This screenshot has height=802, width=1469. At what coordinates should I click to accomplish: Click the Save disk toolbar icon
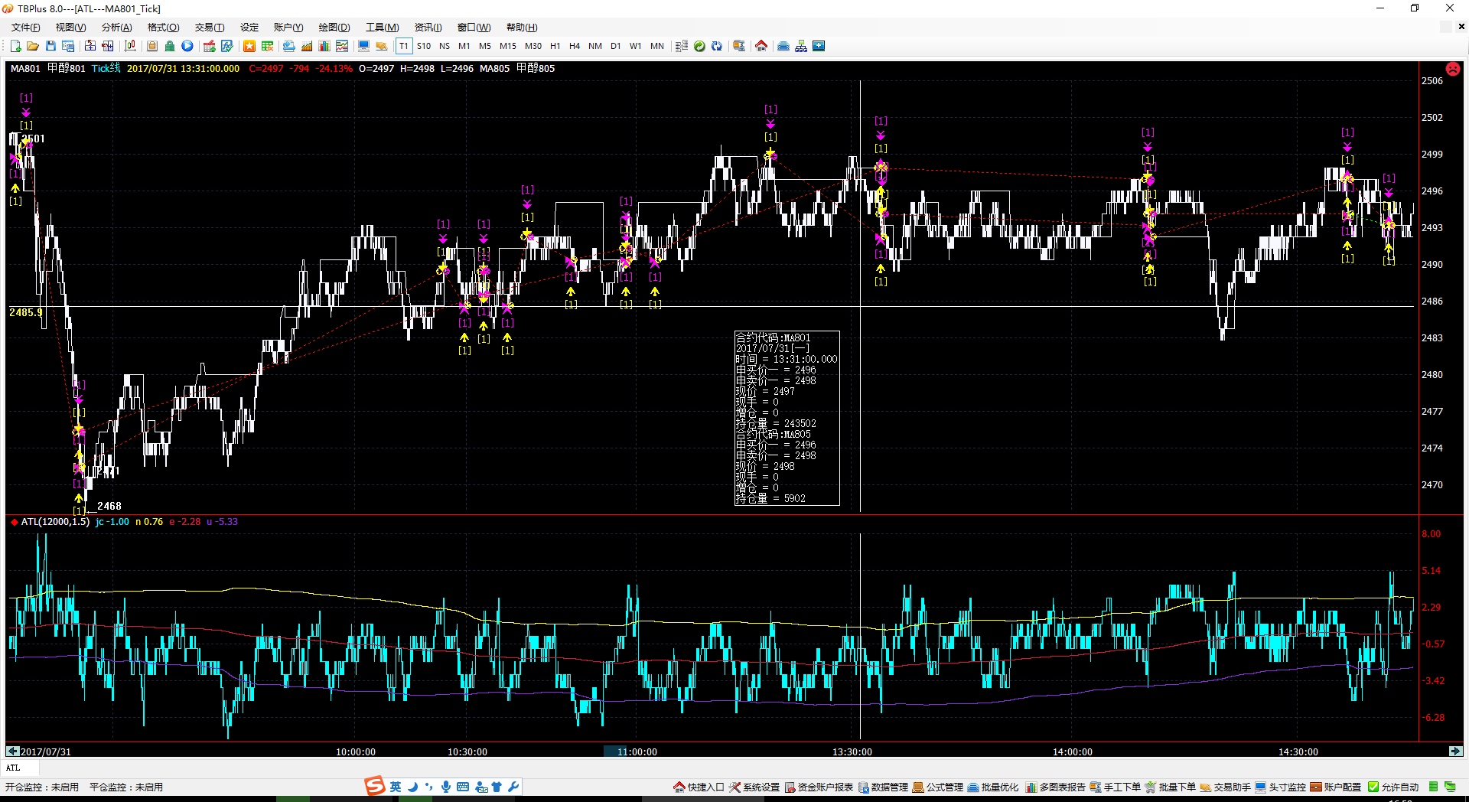pyautogui.click(x=50, y=46)
